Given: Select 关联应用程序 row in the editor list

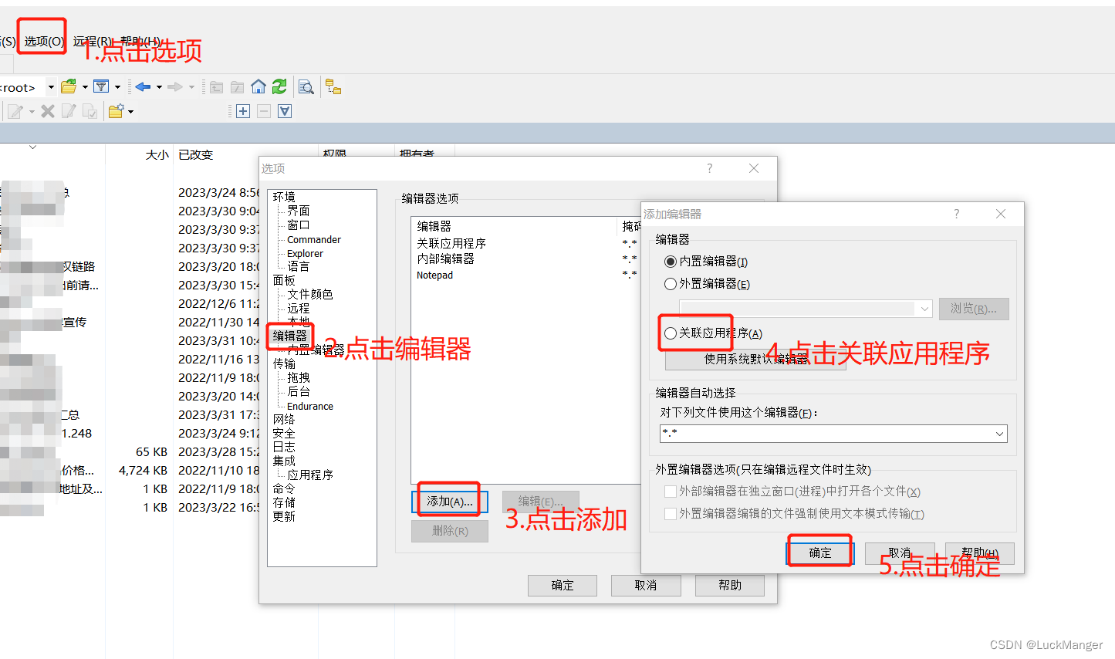Looking at the screenshot, I should (451, 243).
